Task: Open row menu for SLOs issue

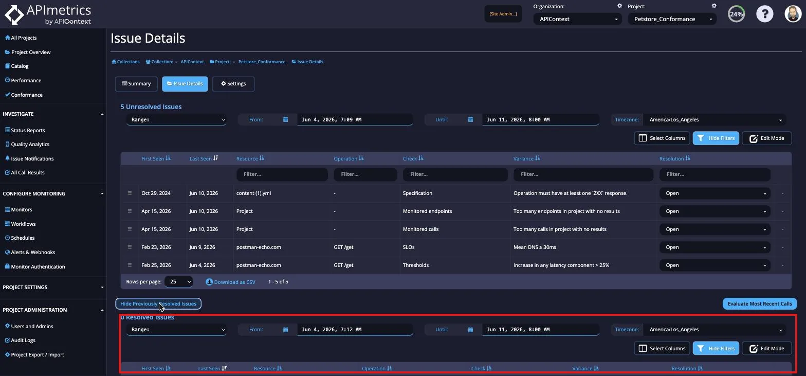Action: tap(130, 247)
